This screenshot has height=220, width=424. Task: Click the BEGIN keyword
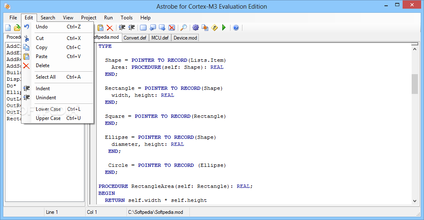(107, 193)
